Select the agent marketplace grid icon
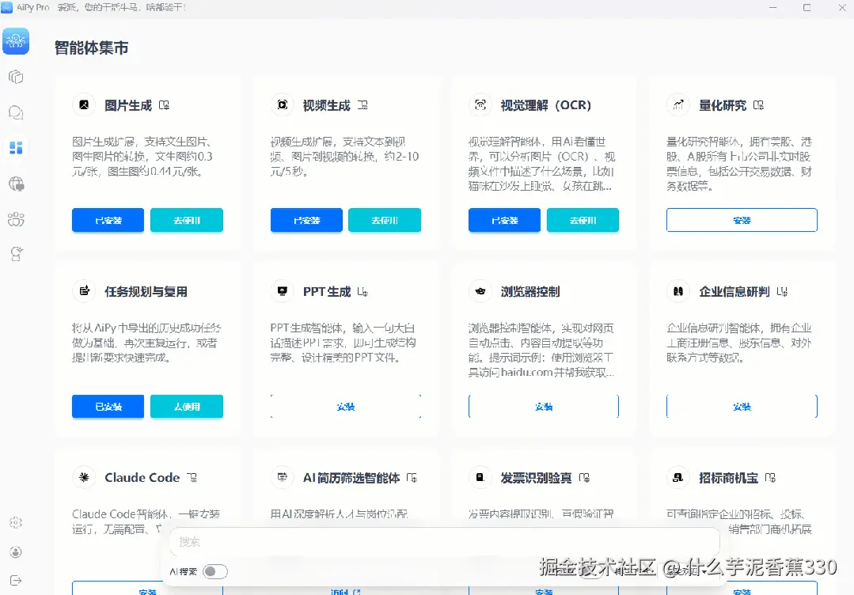This screenshot has height=595, width=854. click(16, 147)
